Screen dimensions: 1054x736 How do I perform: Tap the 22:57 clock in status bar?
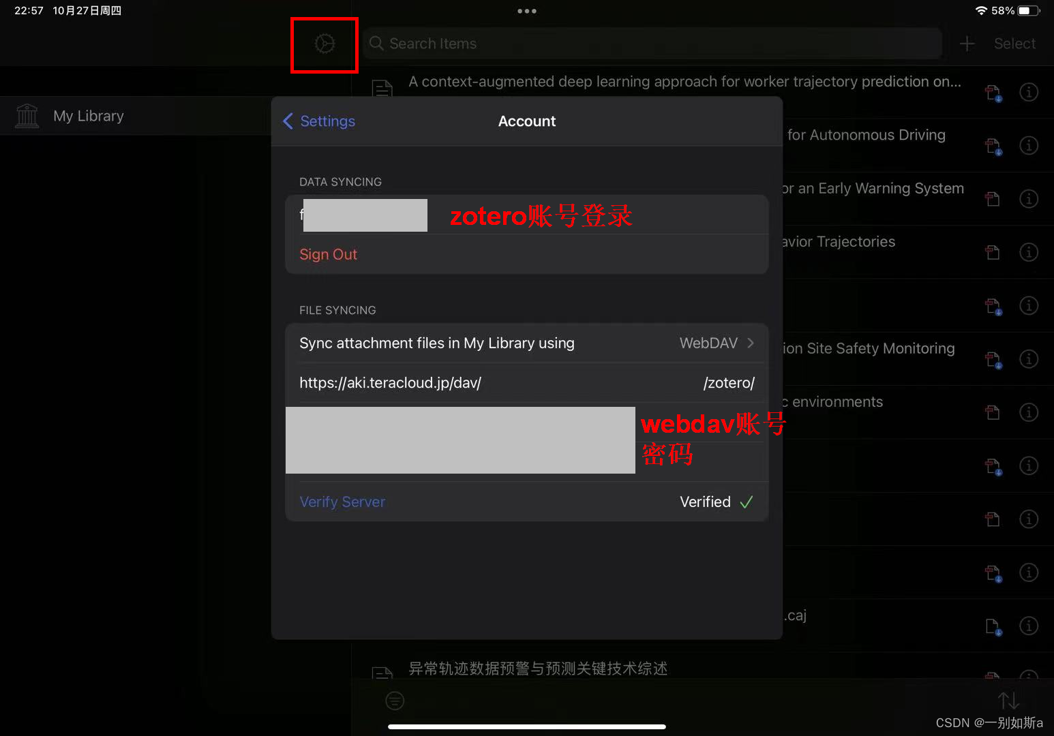point(29,11)
